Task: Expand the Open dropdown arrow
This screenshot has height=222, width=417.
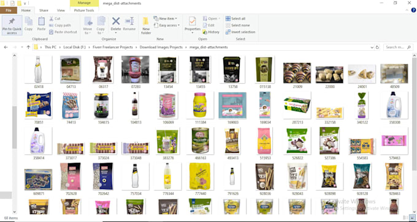Action: (220, 18)
